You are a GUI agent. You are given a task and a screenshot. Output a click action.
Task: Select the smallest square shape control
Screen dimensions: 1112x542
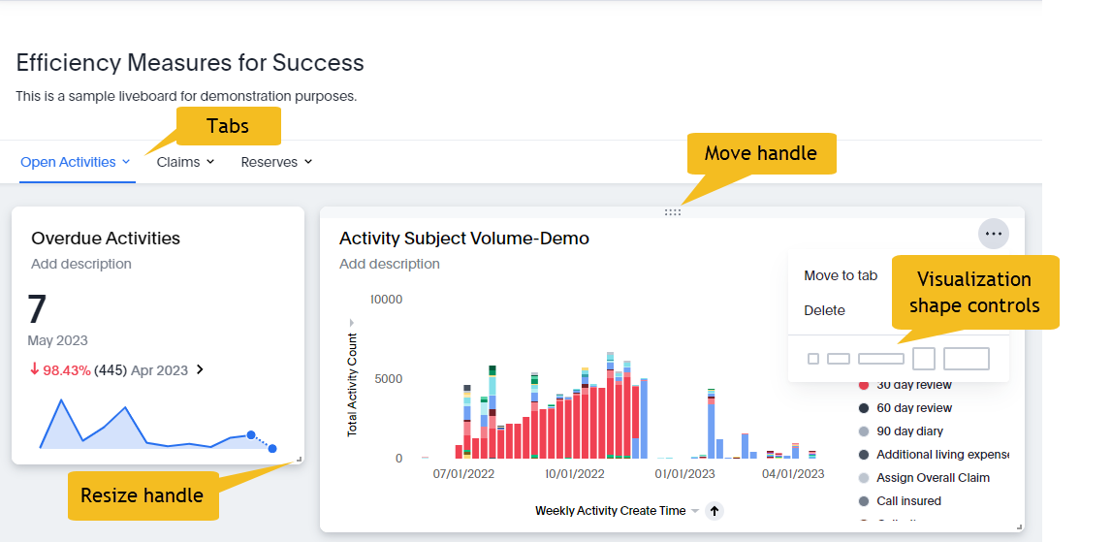[x=813, y=359]
